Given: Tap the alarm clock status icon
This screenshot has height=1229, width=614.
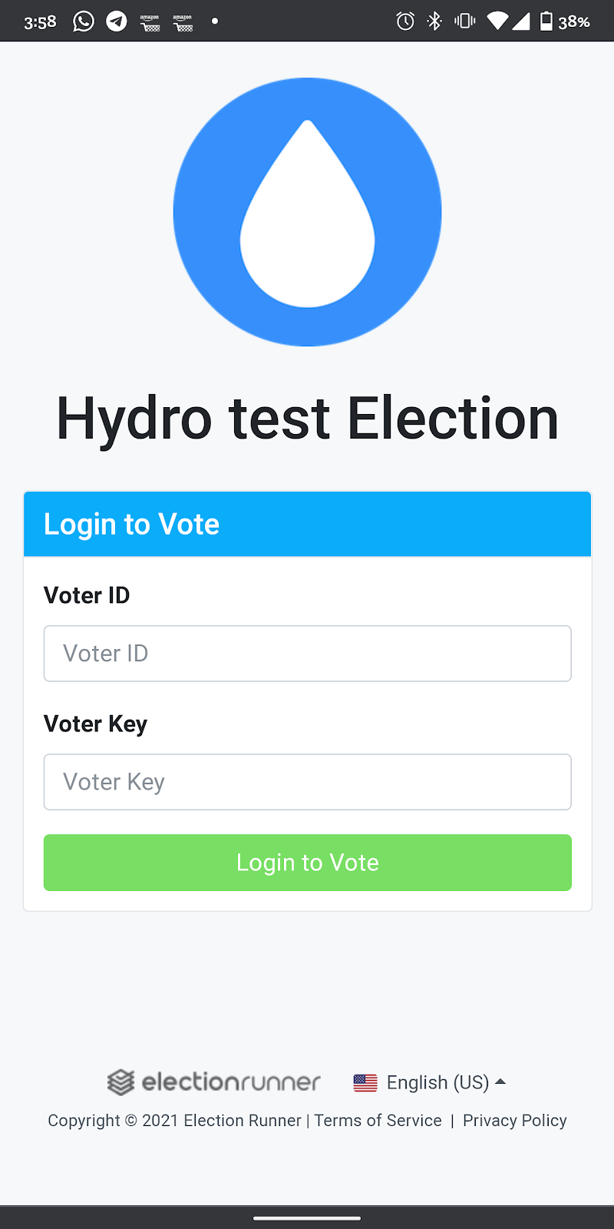Looking at the screenshot, I should (x=405, y=22).
